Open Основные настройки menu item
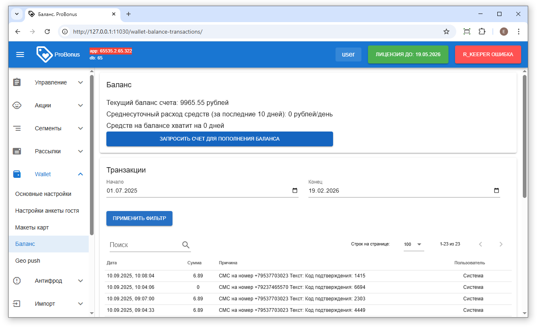Image resolution: width=538 pixels, height=327 pixels. click(43, 194)
